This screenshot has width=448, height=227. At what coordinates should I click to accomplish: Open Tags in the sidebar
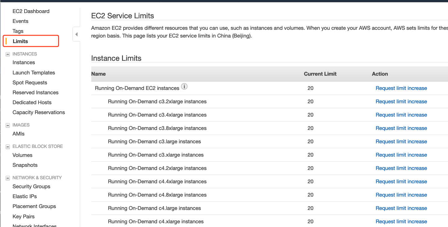pyautogui.click(x=18, y=31)
